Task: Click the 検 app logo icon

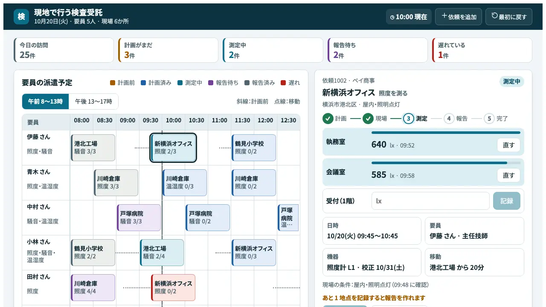Action: pos(21,17)
